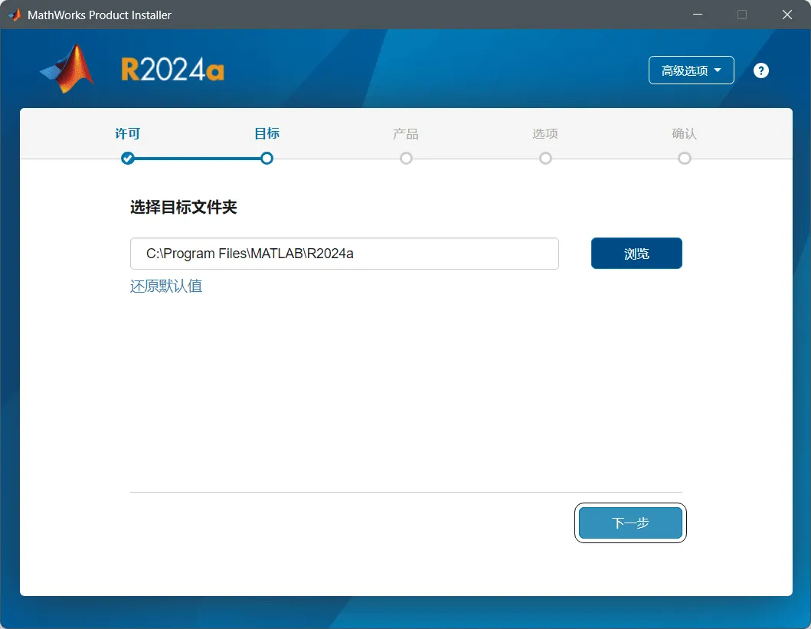Click the 选项 progress step circle

coord(545,159)
